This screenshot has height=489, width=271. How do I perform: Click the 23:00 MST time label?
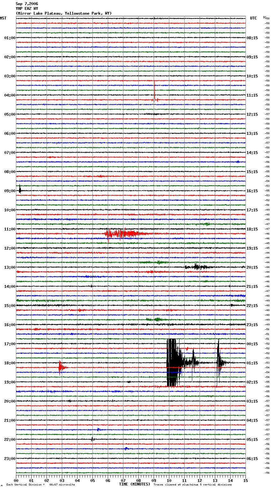pos(10,459)
